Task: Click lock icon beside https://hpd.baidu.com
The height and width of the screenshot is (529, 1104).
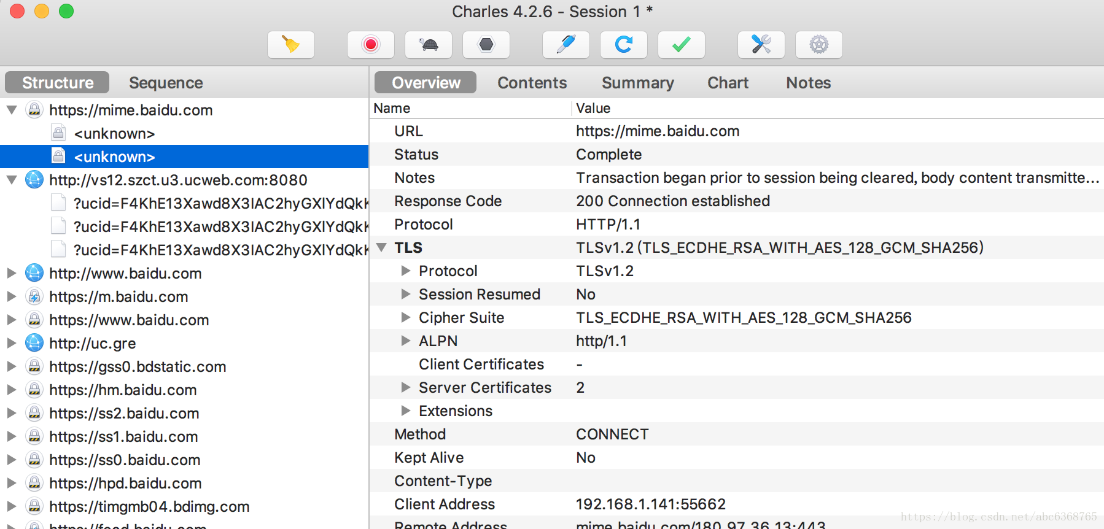Action: 34,483
